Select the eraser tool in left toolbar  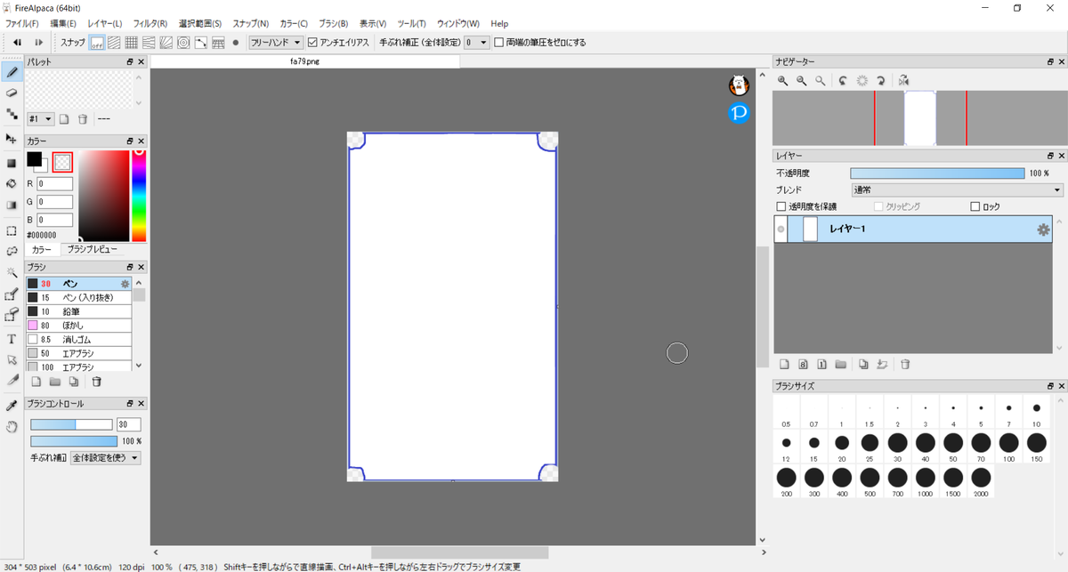click(x=12, y=93)
